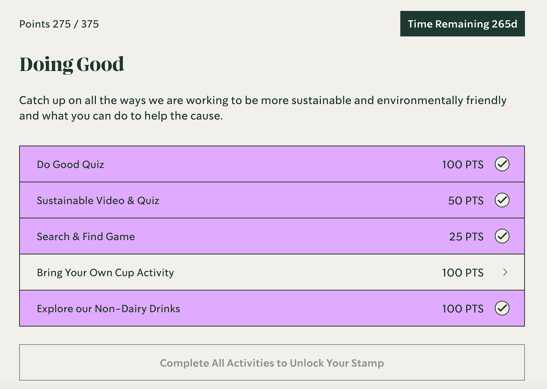
Task: Click the 100 PTS value for Do Good Quiz
Action: tap(463, 165)
